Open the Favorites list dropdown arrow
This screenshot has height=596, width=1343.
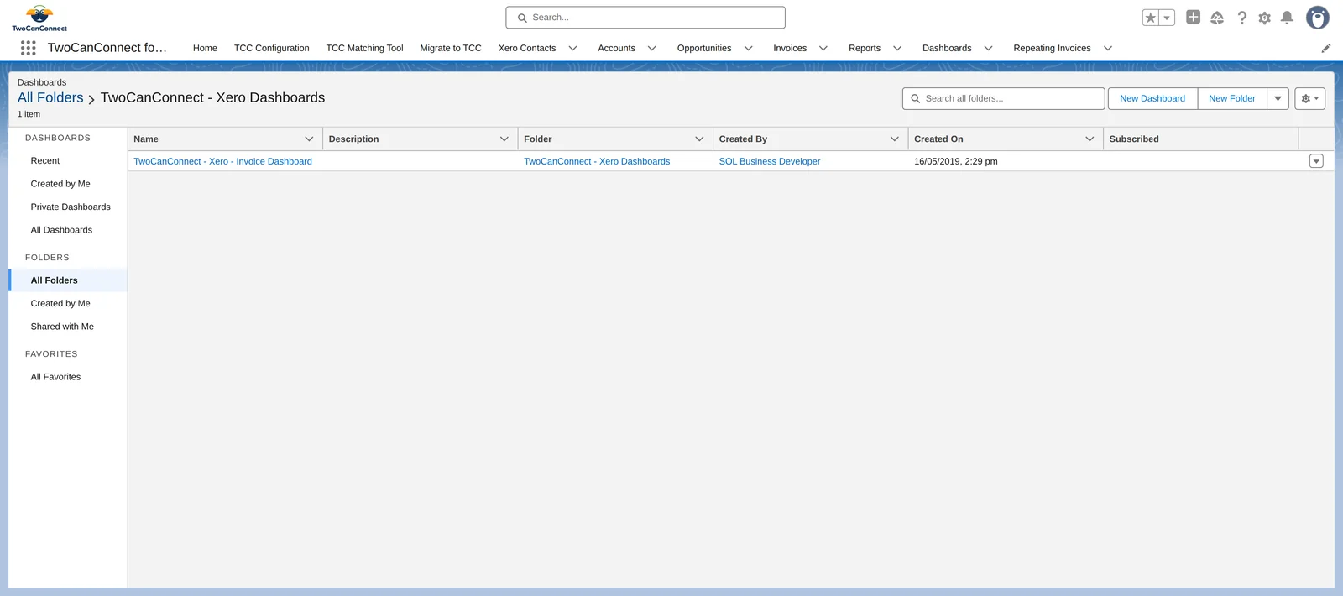(x=1167, y=18)
